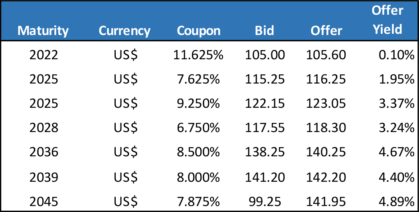Click the Offer column header
Image resolution: width=419 pixels, height=212 pixels.
pyautogui.click(x=326, y=31)
